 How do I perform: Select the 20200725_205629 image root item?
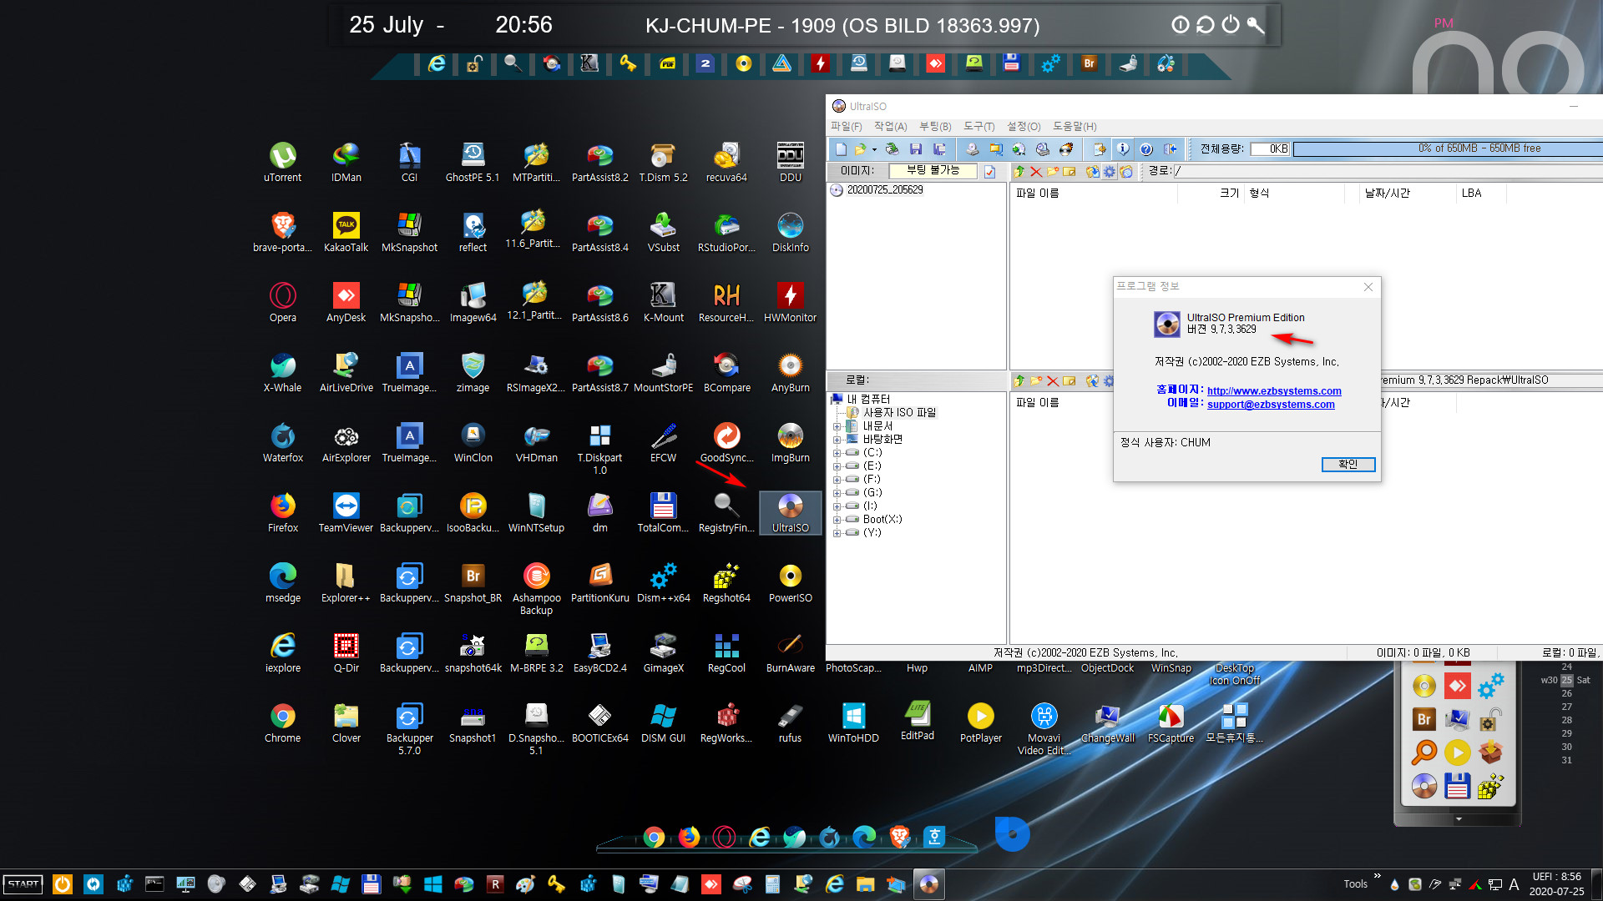(885, 190)
